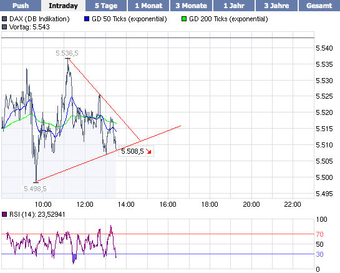The width and height of the screenshot is (340, 273).
Task: Click the 5.515 price axis label
Action: coord(324,129)
